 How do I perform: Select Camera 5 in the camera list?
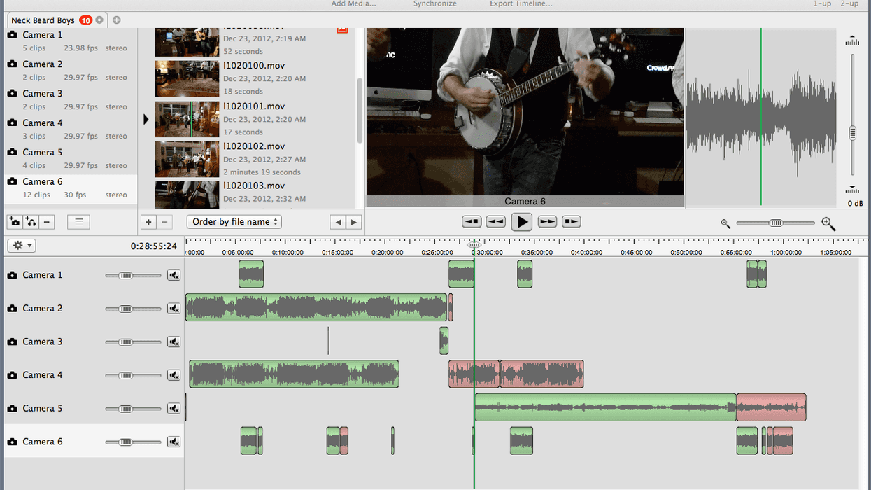[x=70, y=159]
